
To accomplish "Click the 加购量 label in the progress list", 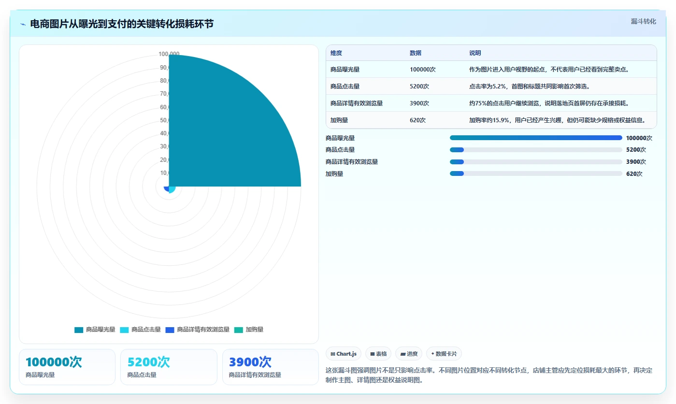I will (x=334, y=174).
